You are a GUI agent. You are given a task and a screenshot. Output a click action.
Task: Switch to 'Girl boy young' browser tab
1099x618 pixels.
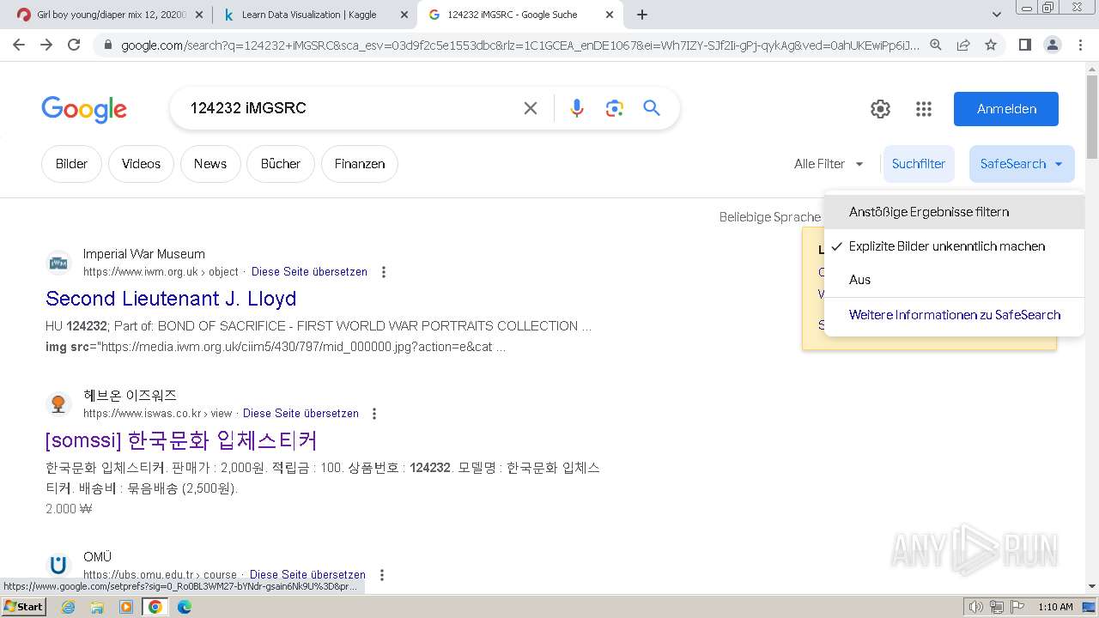[110, 15]
